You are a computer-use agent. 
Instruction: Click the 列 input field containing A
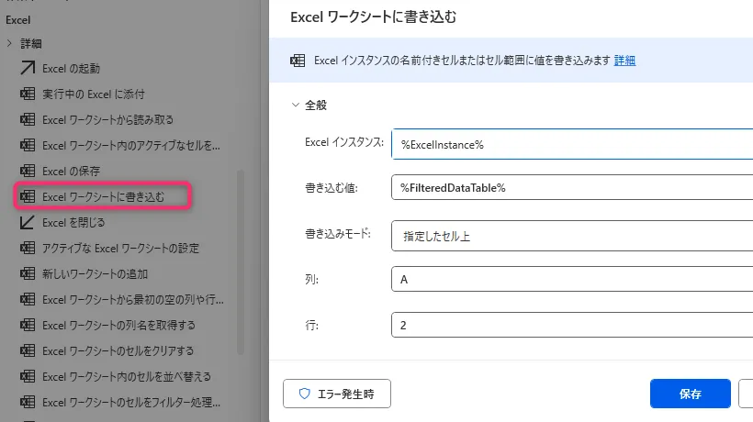pyautogui.click(x=571, y=280)
